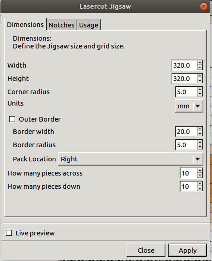Decrease the Height value with down arrow
The width and height of the screenshot is (212, 261).
click(x=200, y=81)
